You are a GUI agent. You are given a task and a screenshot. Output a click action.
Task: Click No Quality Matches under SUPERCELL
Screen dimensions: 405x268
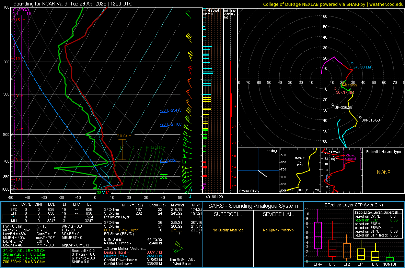228,230
